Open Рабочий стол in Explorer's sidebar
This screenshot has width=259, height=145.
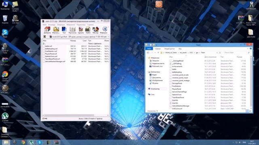[157, 66]
